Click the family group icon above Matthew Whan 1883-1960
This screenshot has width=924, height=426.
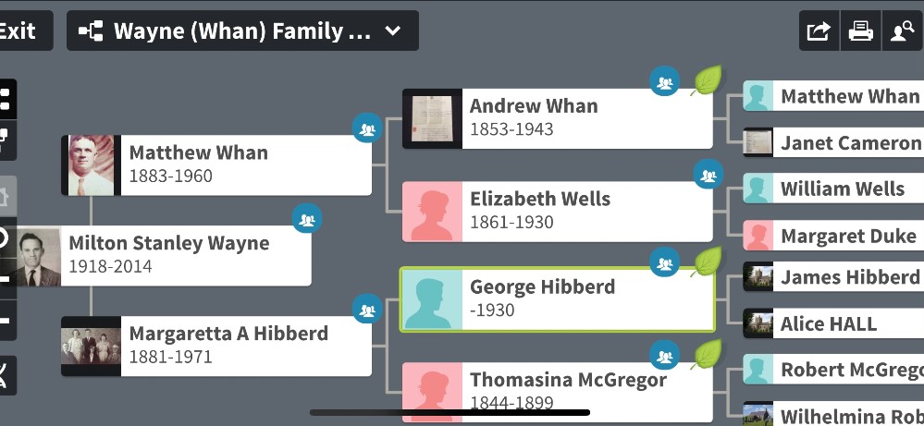[368, 128]
